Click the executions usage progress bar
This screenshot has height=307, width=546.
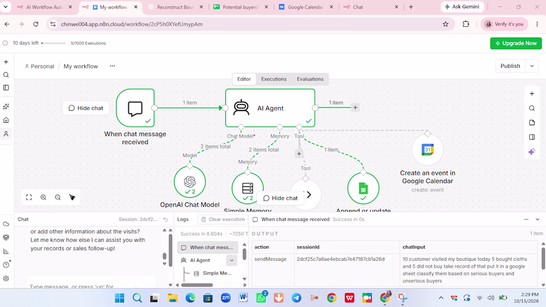point(53,43)
